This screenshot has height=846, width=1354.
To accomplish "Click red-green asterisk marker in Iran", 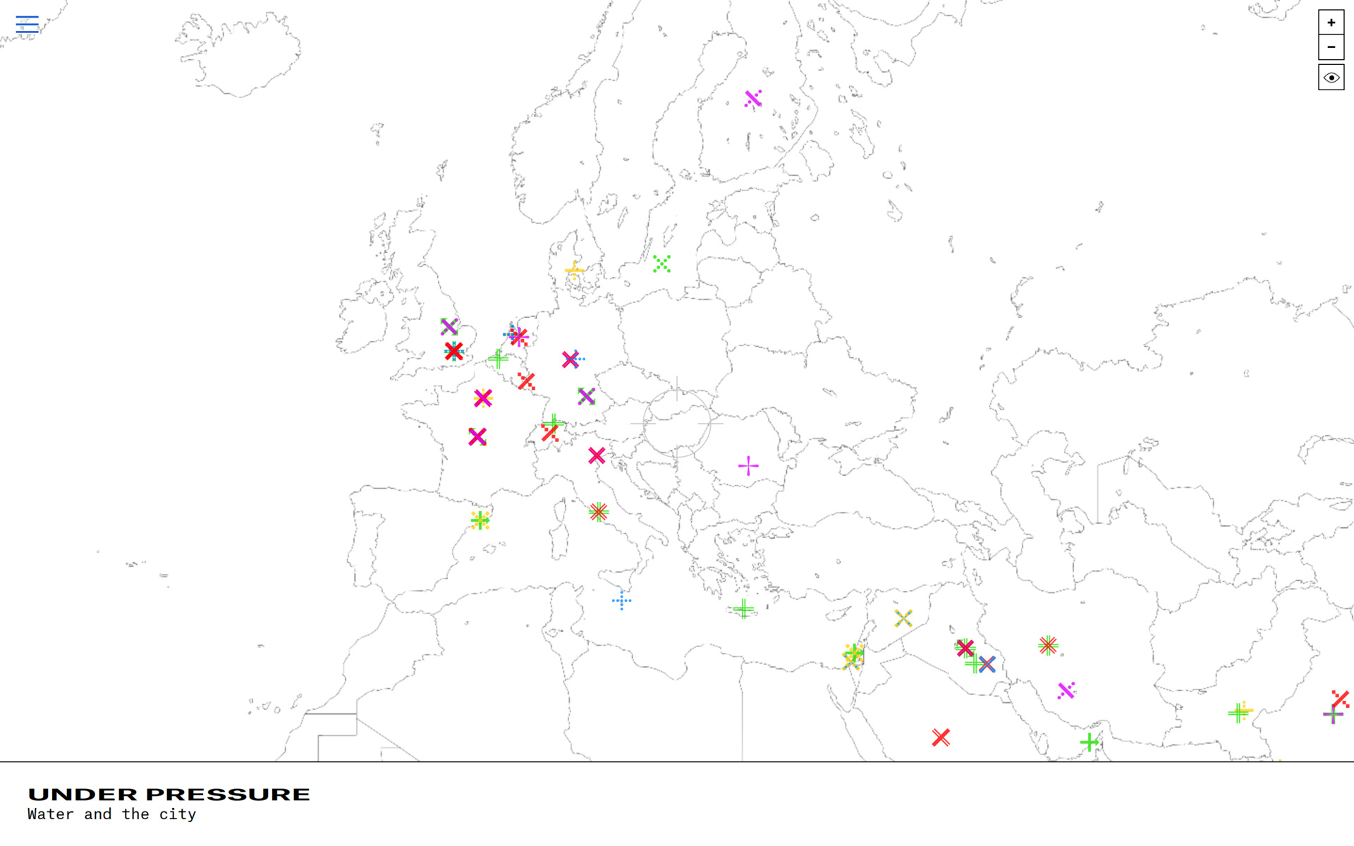I will pyautogui.click(x=1048, y=645).
